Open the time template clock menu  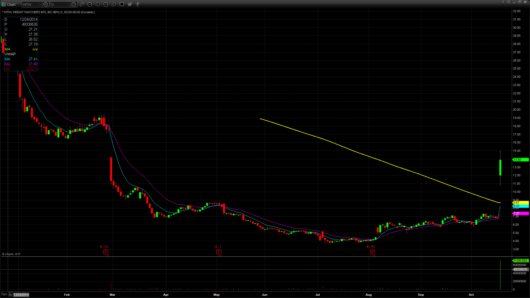click(74, 4)
